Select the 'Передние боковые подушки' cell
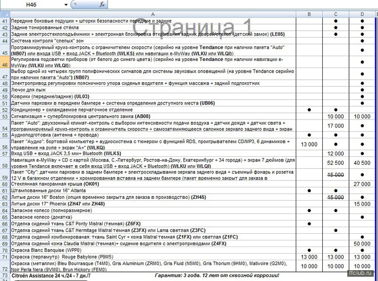 [153, 21]
